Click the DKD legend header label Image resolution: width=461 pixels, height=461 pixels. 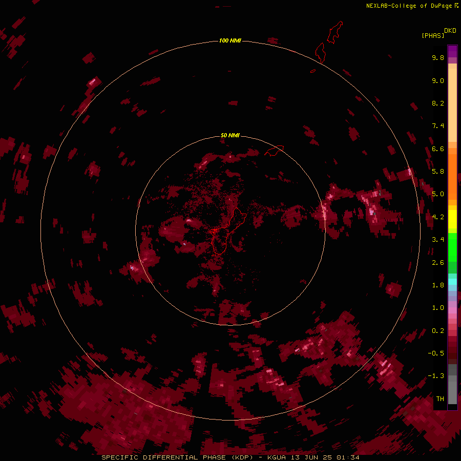click(450, 31)
